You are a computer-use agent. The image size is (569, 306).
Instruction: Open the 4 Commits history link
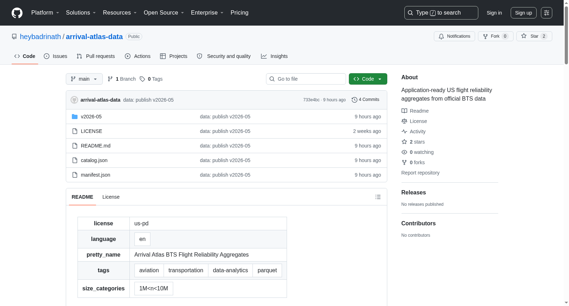coord(366,100)
